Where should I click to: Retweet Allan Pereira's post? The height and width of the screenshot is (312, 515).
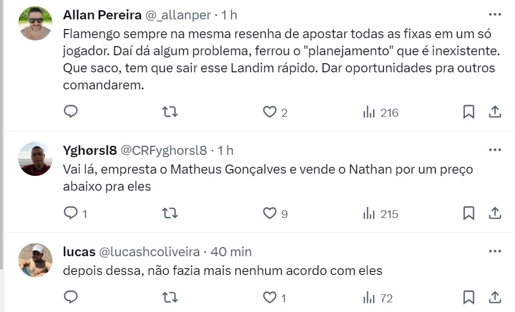click(x=170, y=112)
